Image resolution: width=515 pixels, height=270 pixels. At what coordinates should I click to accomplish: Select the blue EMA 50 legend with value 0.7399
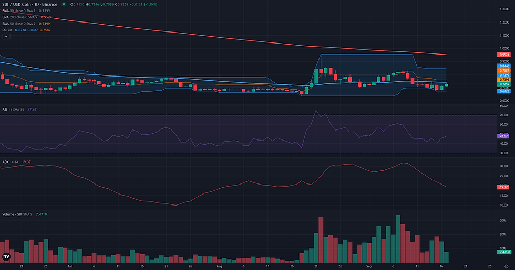tap(26, 11)
